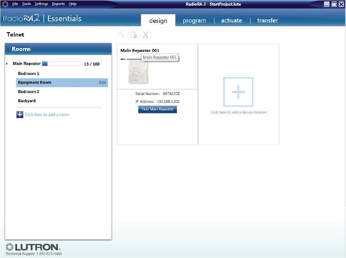The width and height of the screenshot is (346, 258).
Task: Expand the Main Repeater tree arrow
Action: pyautogui.click(x=7, y=64)
